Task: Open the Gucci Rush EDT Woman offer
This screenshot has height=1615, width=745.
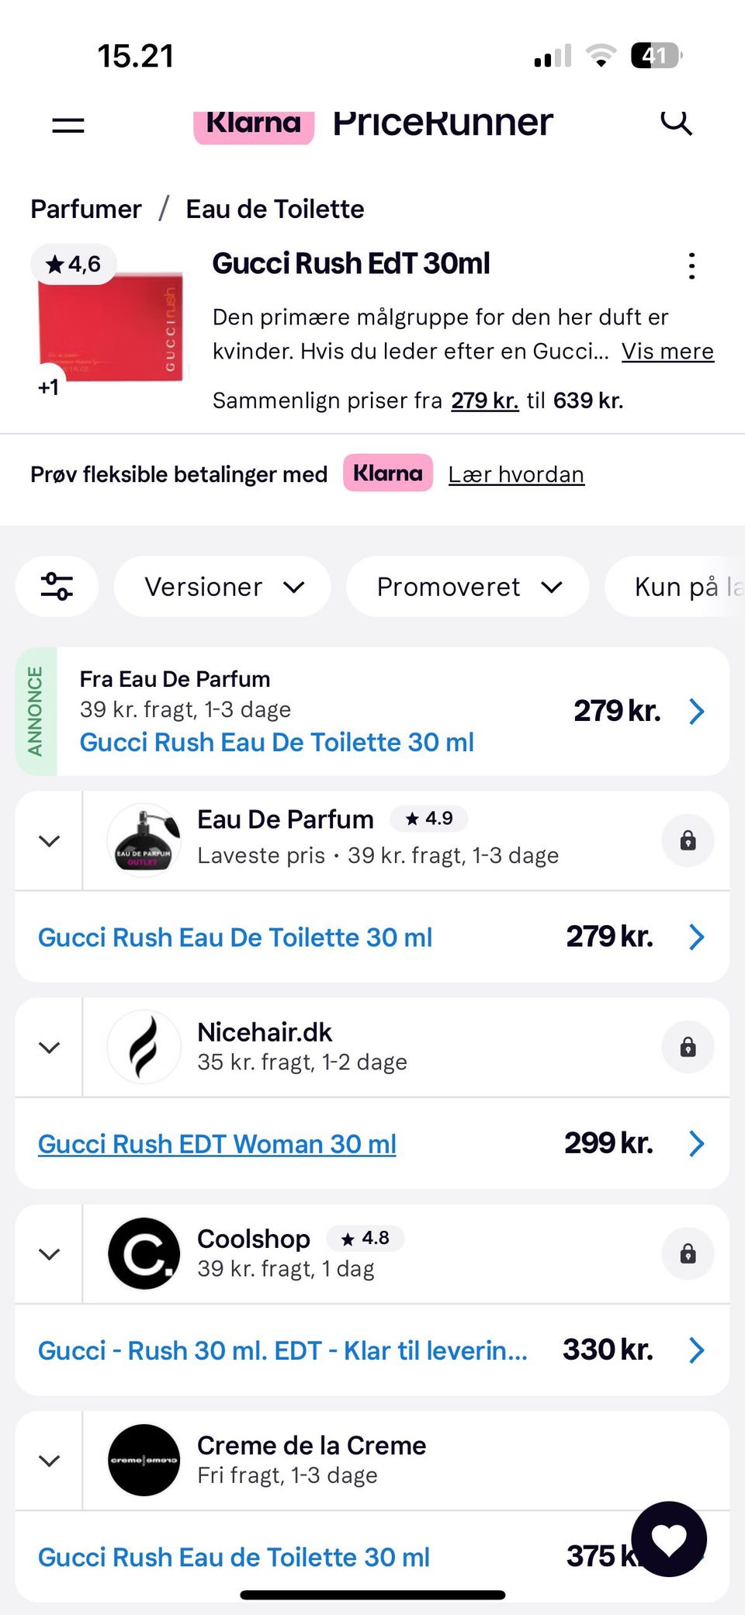Action: [217, 1144]
